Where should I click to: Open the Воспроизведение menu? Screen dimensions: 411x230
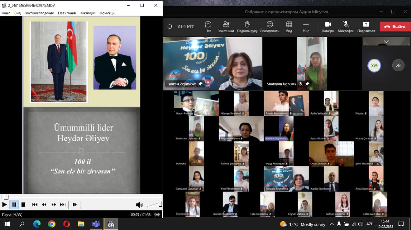click(39, 13)
